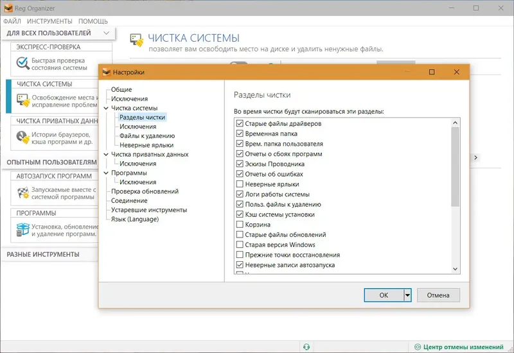
Task: Confirm settings with OK button
Action: coord(384,295)
